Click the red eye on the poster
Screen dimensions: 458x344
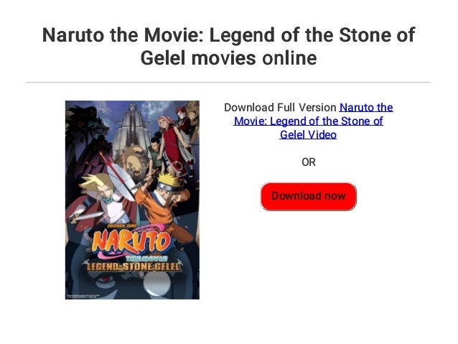tap(105, 279)
